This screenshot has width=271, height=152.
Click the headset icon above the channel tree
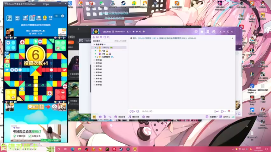(x=97, y=37)
